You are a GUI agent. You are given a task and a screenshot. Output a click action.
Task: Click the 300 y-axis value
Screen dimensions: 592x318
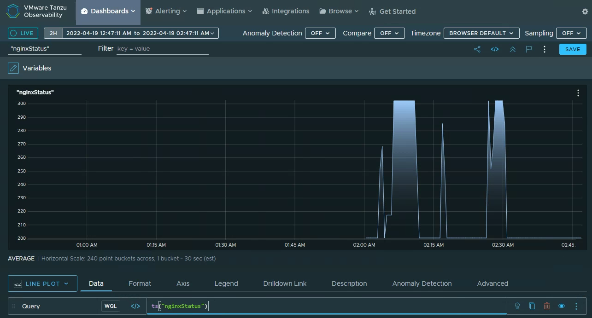(21, 104)
